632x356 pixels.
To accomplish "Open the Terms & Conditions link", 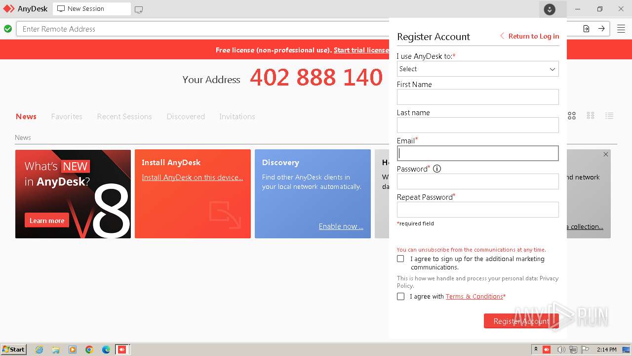I will pos(474,296).
